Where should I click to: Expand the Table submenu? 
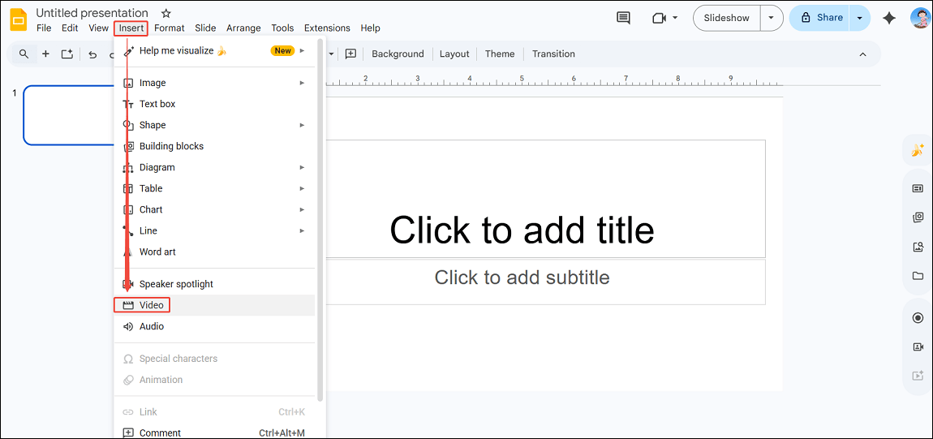click(214, 188)
